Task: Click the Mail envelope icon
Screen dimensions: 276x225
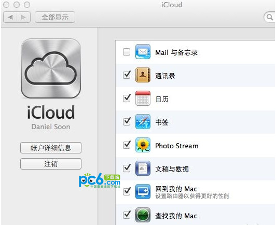Action: (x=143, y=52)
